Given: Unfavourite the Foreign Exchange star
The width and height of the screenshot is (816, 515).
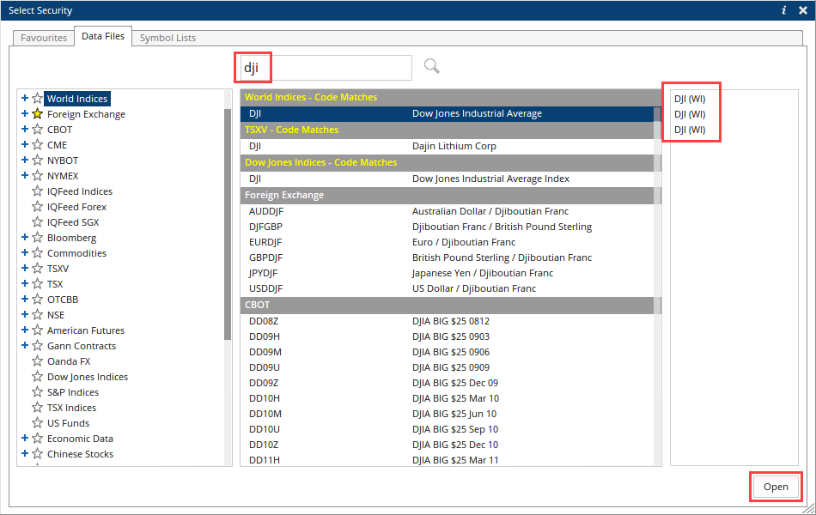Looking at the screenshot, I should pyautogui.click(x=38, y=114).
